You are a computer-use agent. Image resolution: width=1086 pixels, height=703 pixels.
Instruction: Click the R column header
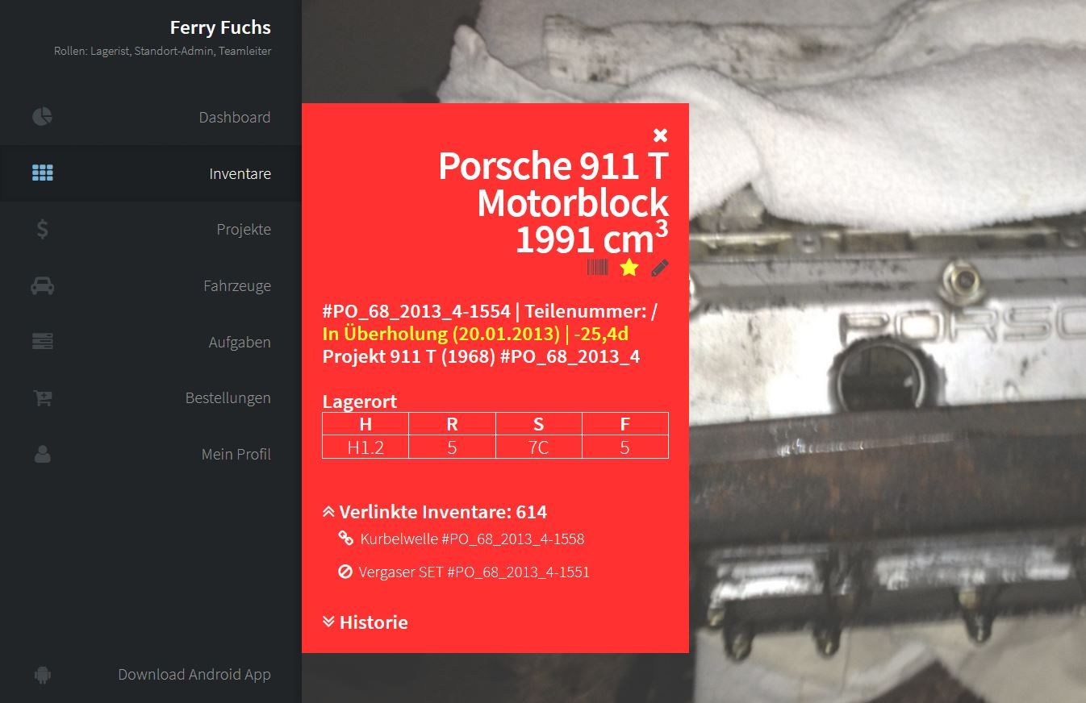coord(452,424)
